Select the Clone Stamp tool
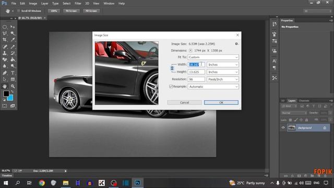This screenshot has height=188, width=334. tap(5, 53)
